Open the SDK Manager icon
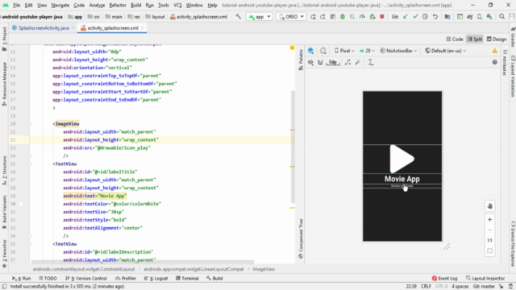The height and width of the screenshot is (290, 516). [x=489, y=16]
